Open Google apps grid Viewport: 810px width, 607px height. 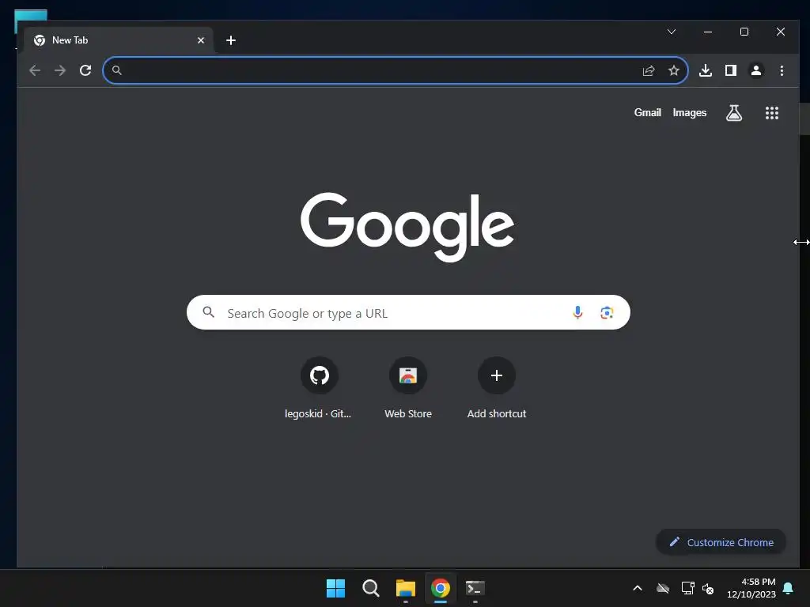(772, 113)
